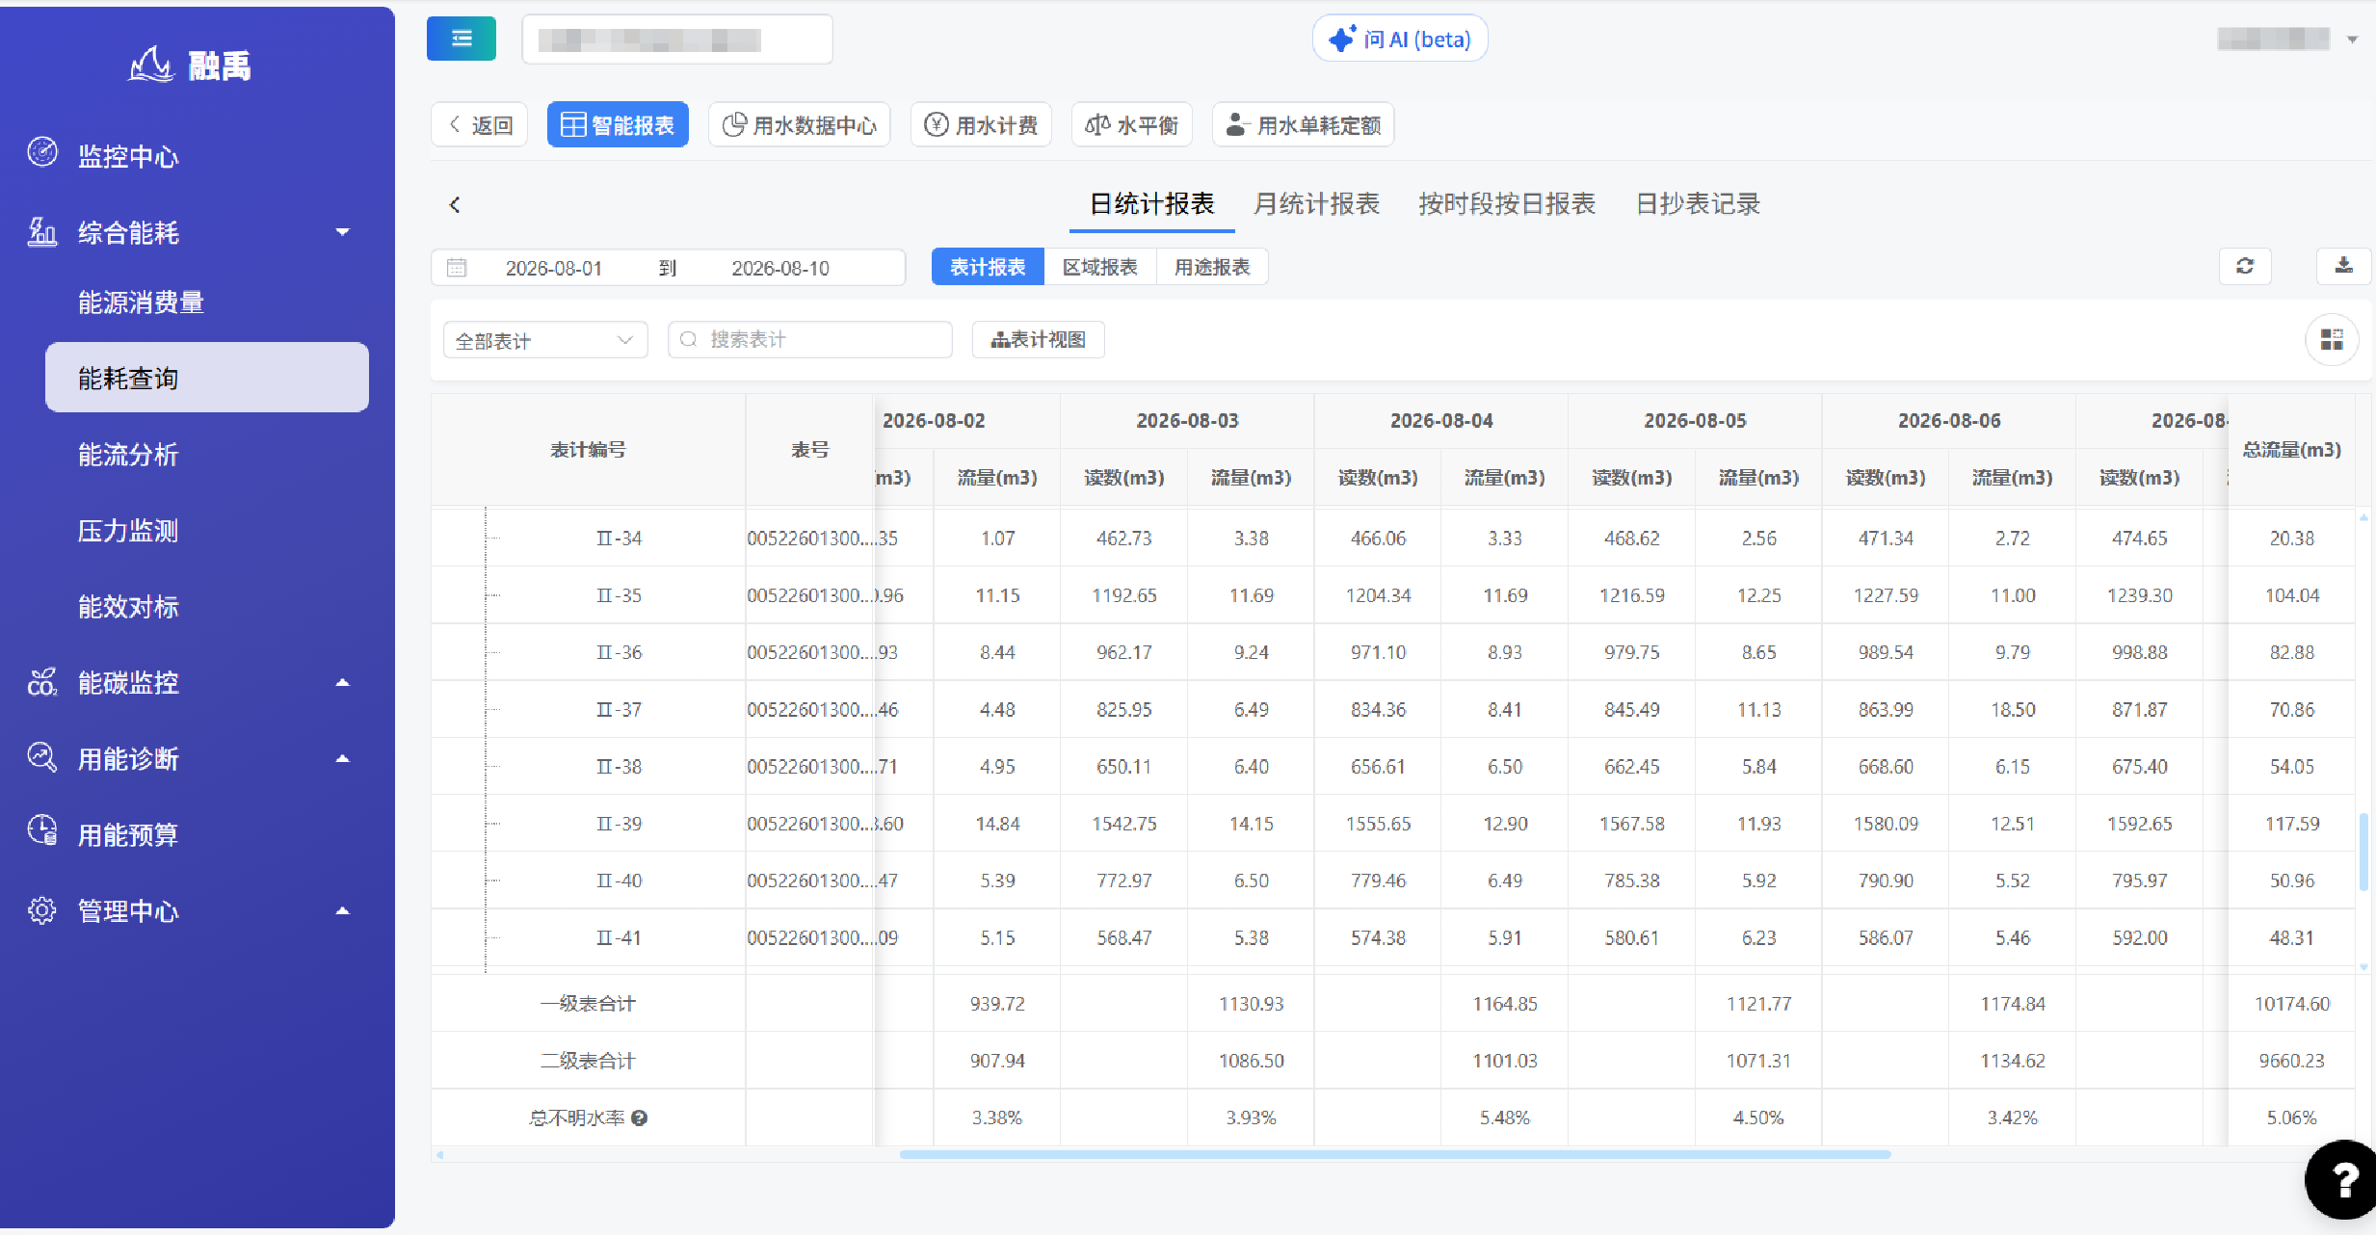Viewport: 2376px width, 1236px height.
Task: Click the horizontal table scrollbar
Action: click(x=1394, y=1154)
